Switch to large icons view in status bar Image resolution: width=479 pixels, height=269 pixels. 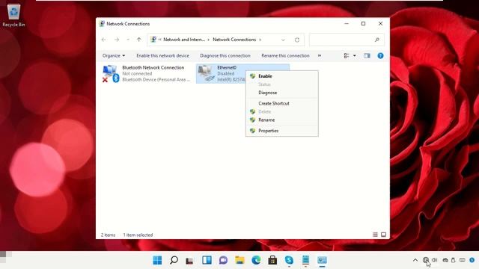(383, 235)
